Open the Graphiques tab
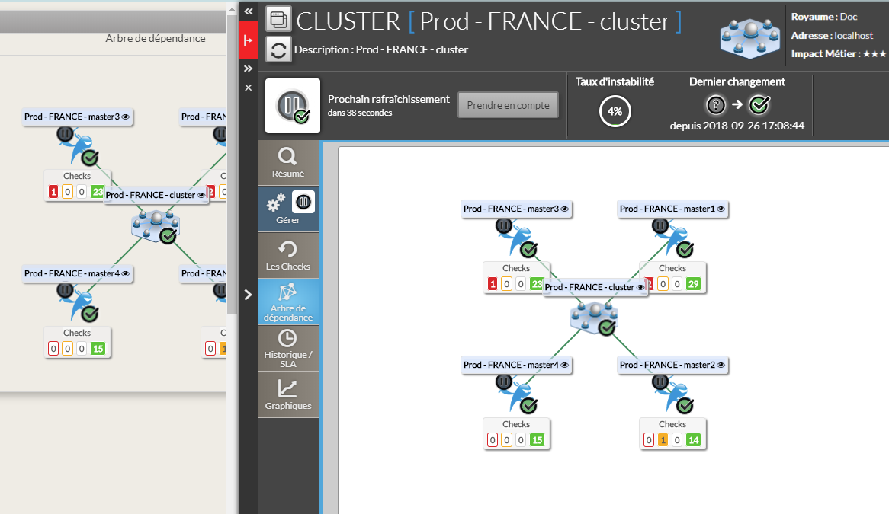The height and width of the screenshot is (514, 889). pyautogui.click(x=288, y=394)
